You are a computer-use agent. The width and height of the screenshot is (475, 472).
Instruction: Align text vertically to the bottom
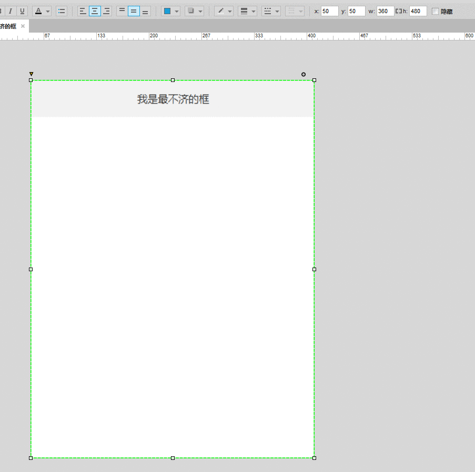[x=145, y=11]
